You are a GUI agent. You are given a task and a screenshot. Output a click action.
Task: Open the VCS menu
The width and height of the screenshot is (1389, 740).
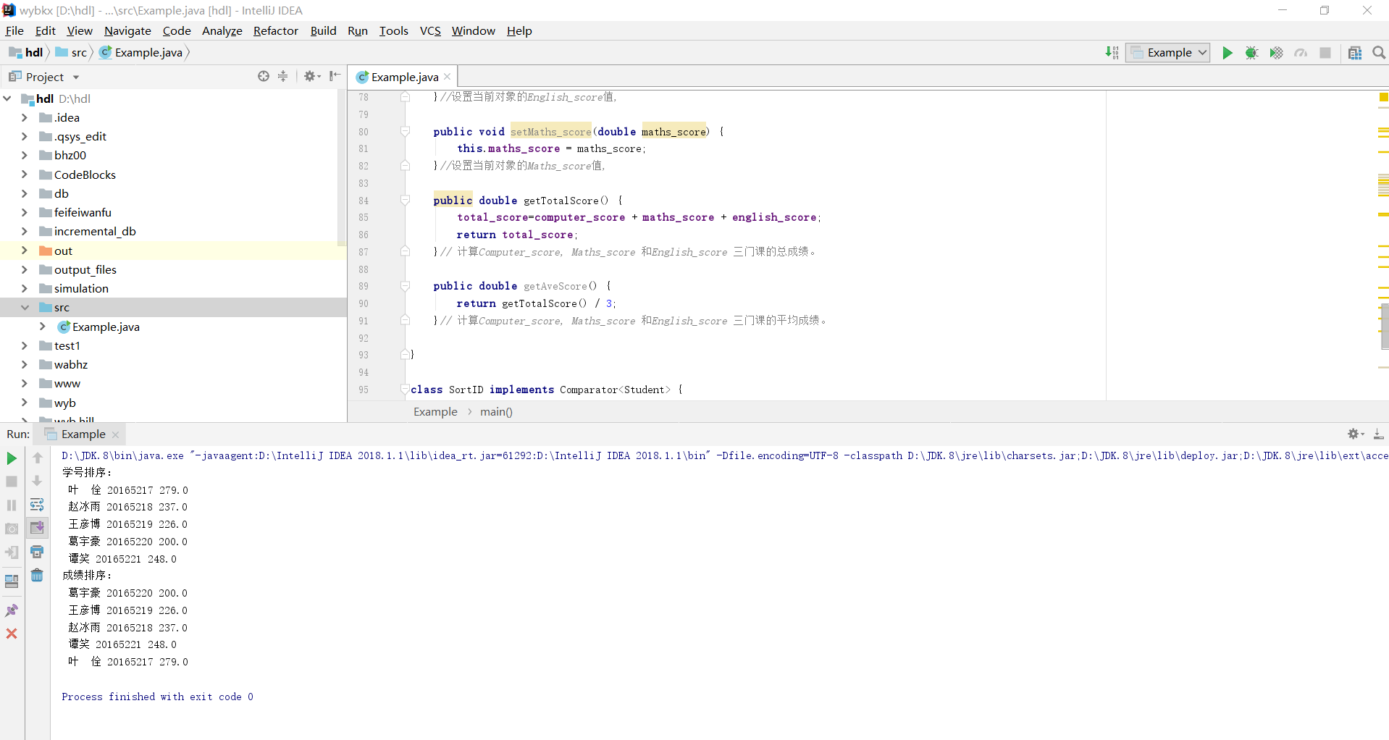(x=430, y=30)
